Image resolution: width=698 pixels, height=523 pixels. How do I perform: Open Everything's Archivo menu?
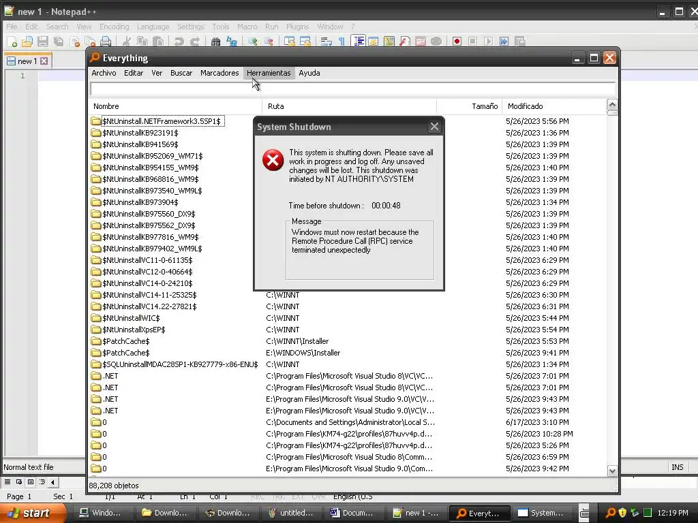[x=104, y=73]
